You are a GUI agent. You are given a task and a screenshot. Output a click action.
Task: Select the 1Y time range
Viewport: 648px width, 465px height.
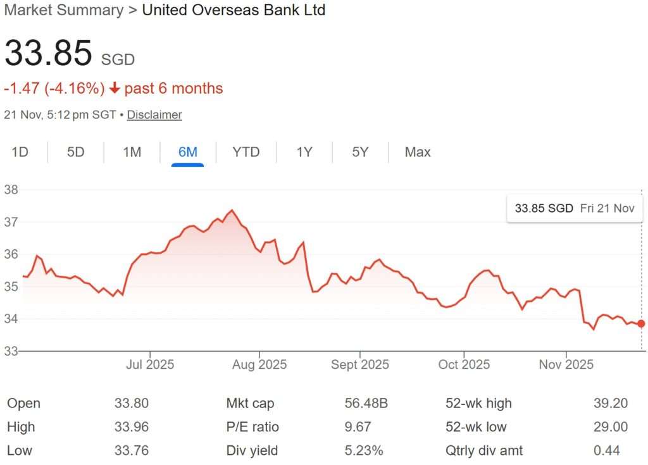click(304, 152)
